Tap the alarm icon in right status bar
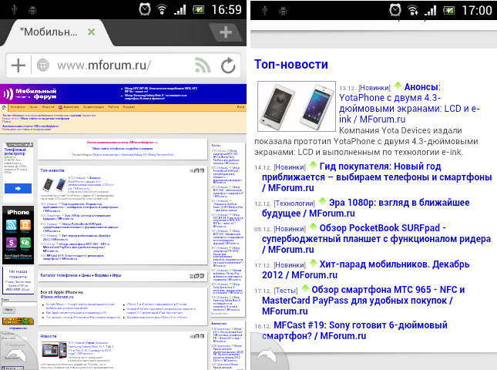The height and width of the screenshot is (370, 497). pyautogui.click(x=395, y=10)
